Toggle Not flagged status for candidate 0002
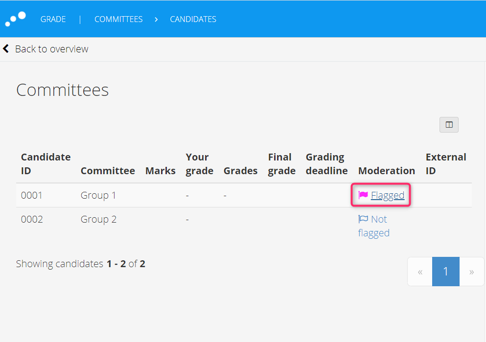The height and width of the screenshot is (342, 486). point(374,226)
